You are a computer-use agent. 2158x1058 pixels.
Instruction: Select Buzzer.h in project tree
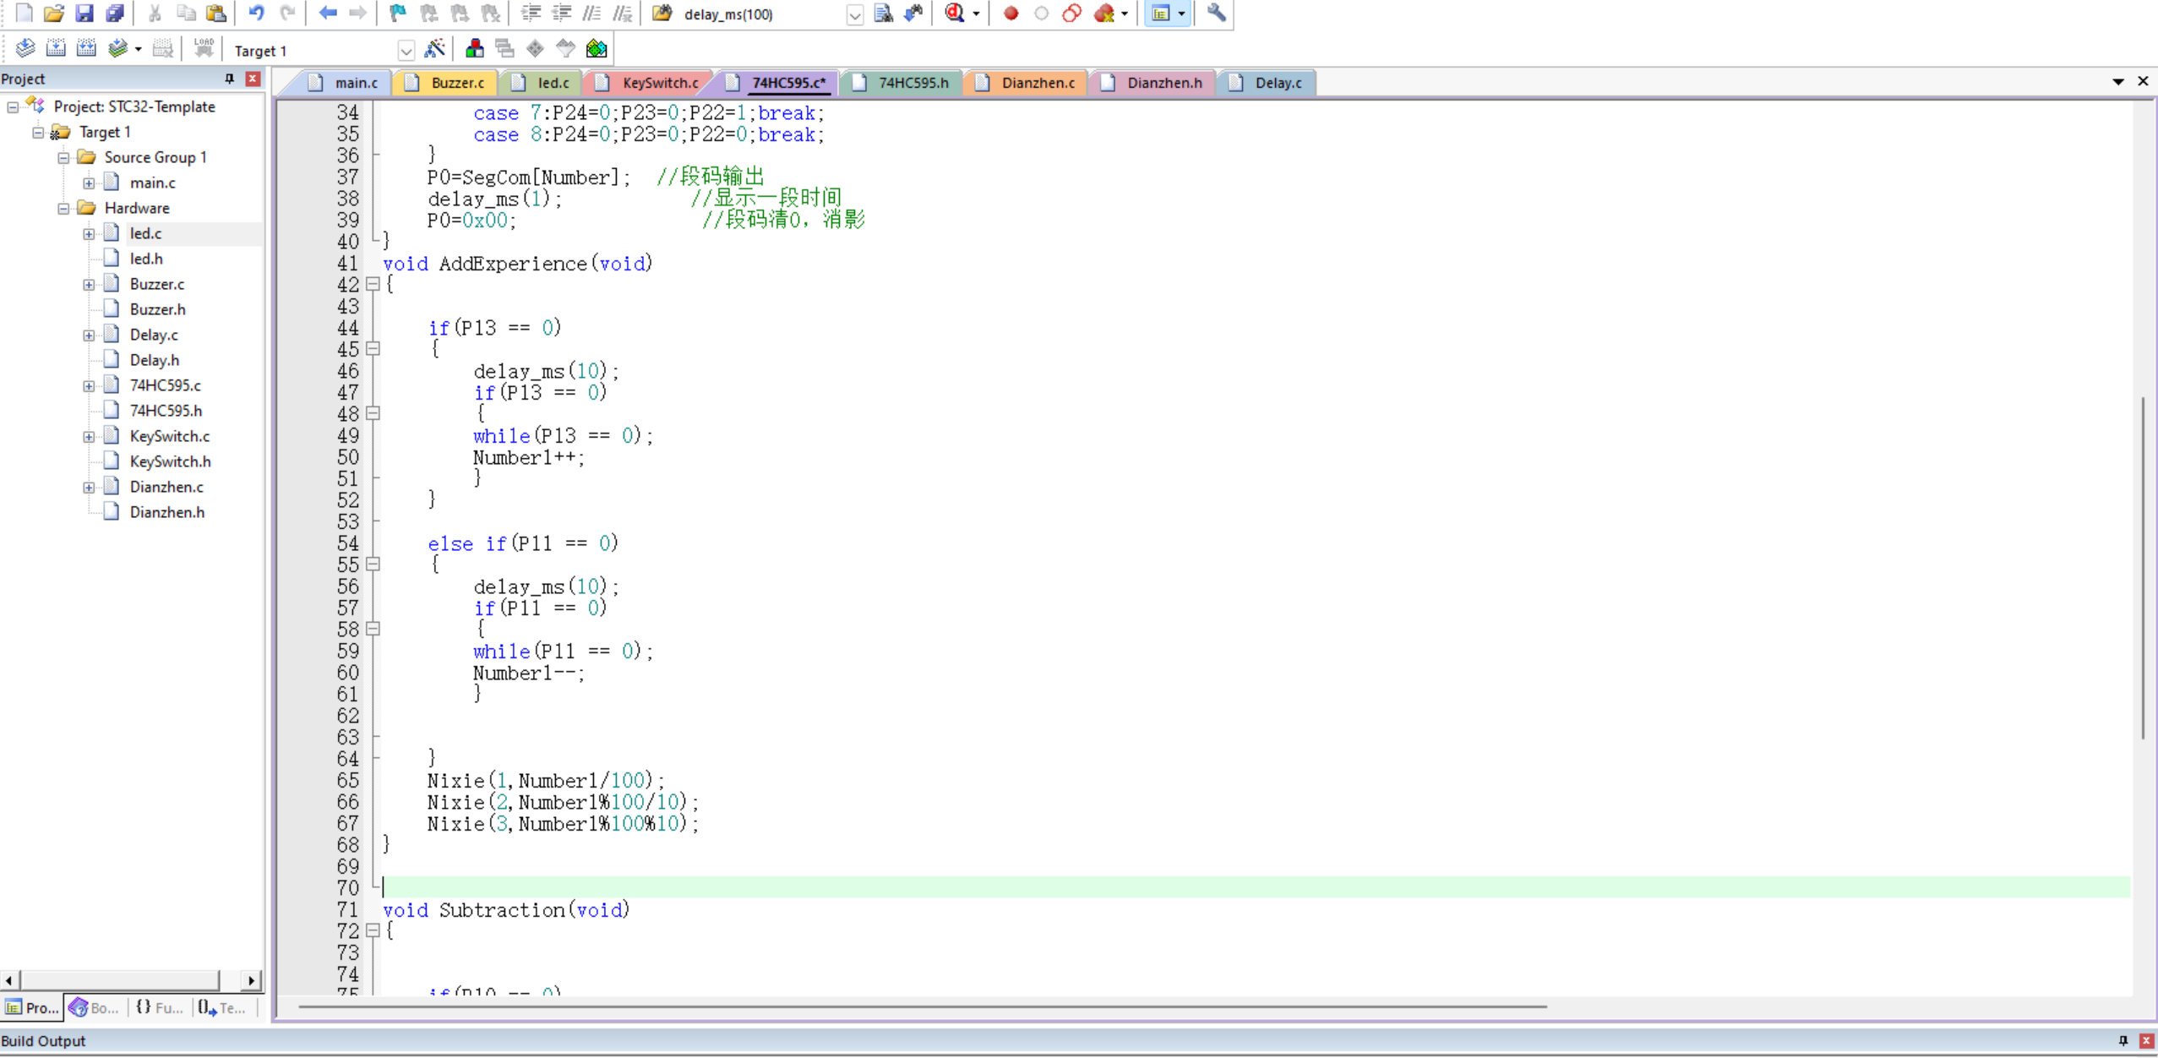tap(157, 309)
